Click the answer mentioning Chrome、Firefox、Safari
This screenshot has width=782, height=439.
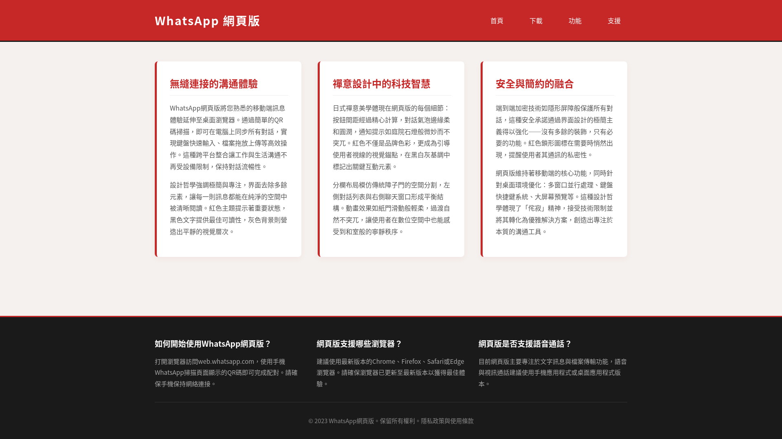click(391, 372)
